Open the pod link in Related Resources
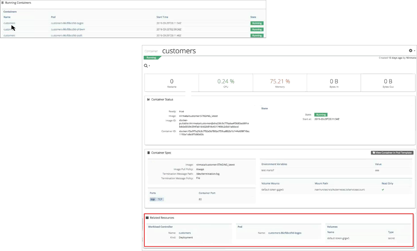 pos(285,233)
